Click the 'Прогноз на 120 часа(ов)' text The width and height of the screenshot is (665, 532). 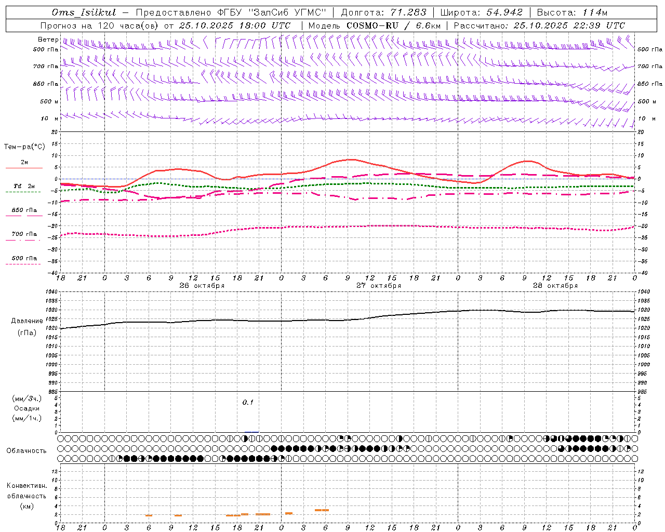[x=100, y=25]
